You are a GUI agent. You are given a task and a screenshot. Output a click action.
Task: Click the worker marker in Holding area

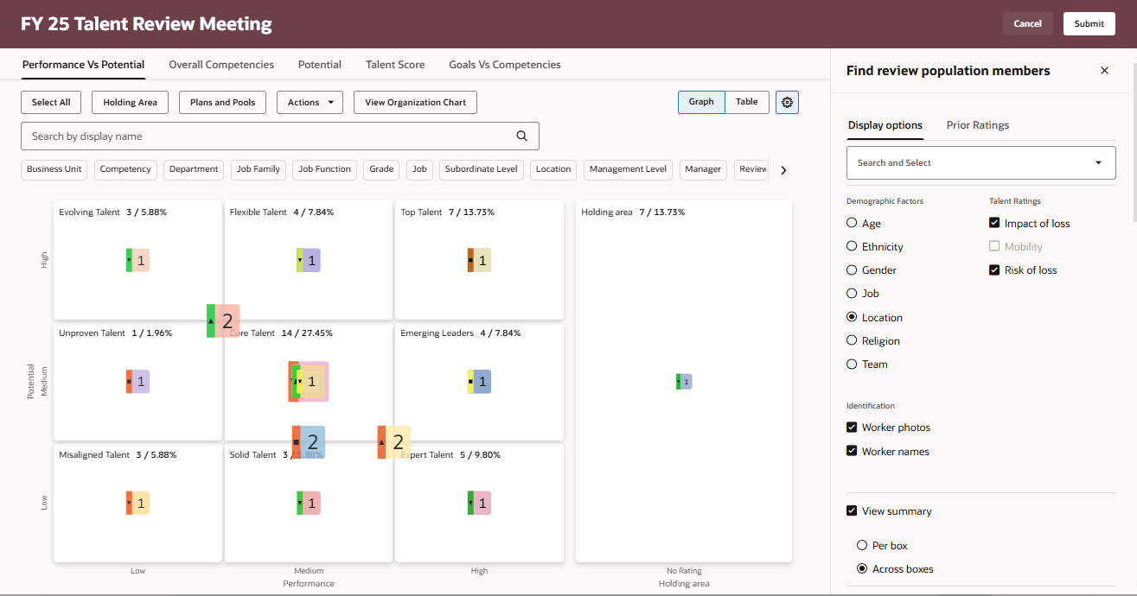point(683,381)
